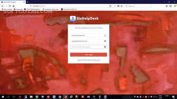Focus the password input field
The width and height of the screenshot is (177, 99).
[88, 47]
